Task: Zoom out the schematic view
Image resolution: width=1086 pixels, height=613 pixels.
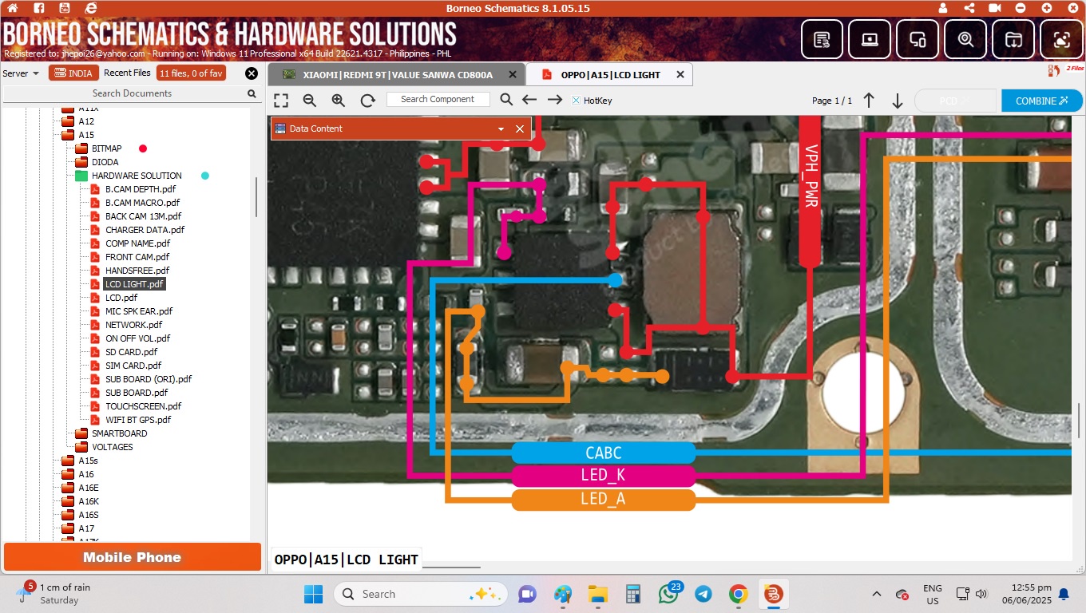Action: [x=310, y=100]
